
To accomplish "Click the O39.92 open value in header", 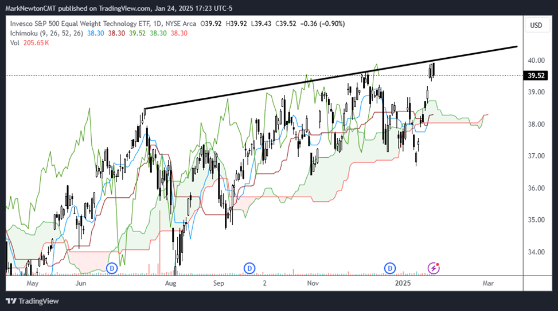I will click(x=210, y=24).
